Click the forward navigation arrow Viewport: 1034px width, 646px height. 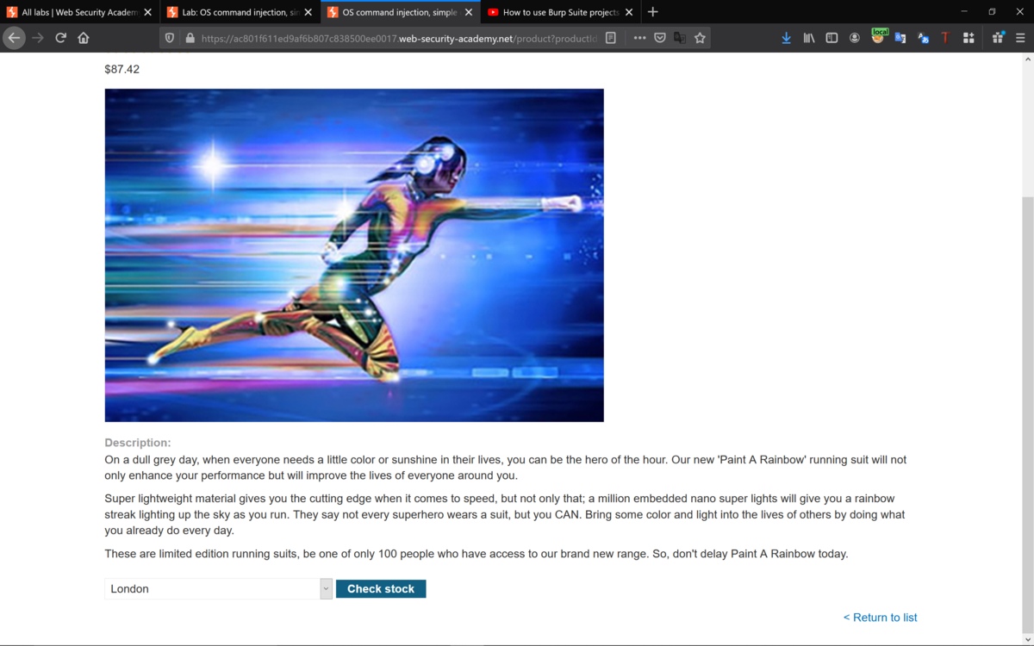(x=37, y=38)
